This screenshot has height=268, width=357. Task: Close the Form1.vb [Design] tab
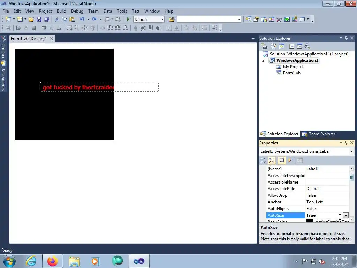pos(52,39)
